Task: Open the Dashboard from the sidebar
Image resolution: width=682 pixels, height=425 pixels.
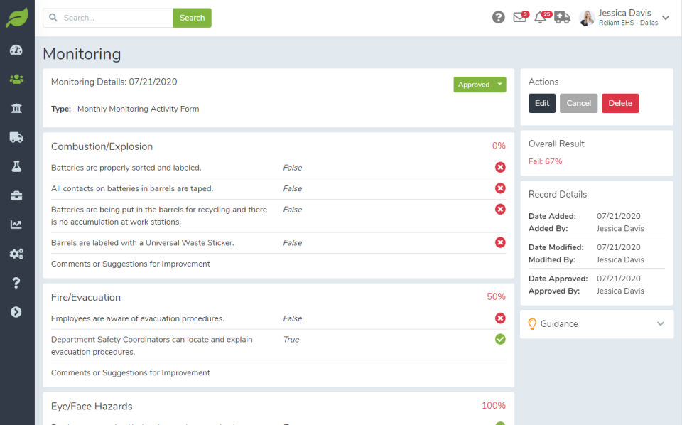Action: 16,50
